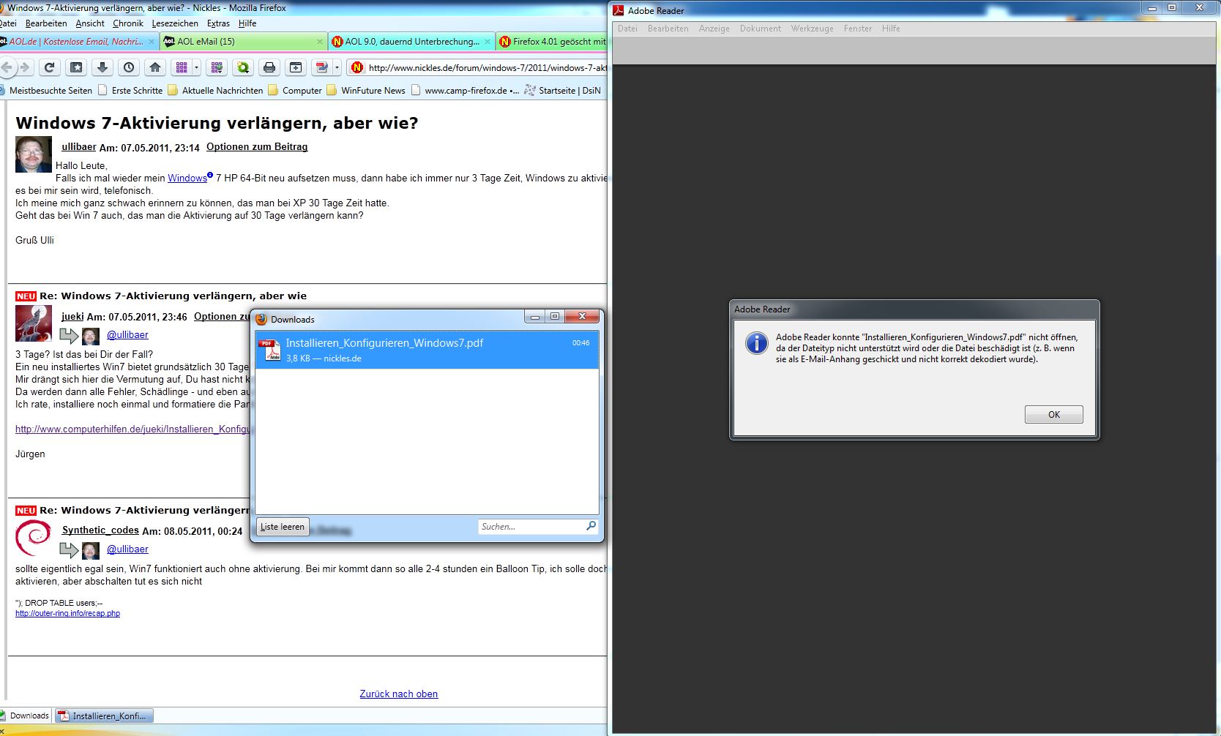Image resolution: width=1221 pixels, height=736 pixels.
Task: Click the Zurück nach oben link
Action: pos(399,694)
